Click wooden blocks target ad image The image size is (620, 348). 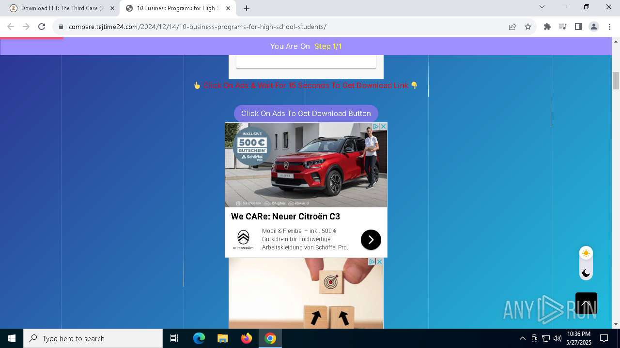[x=306, y=293]
